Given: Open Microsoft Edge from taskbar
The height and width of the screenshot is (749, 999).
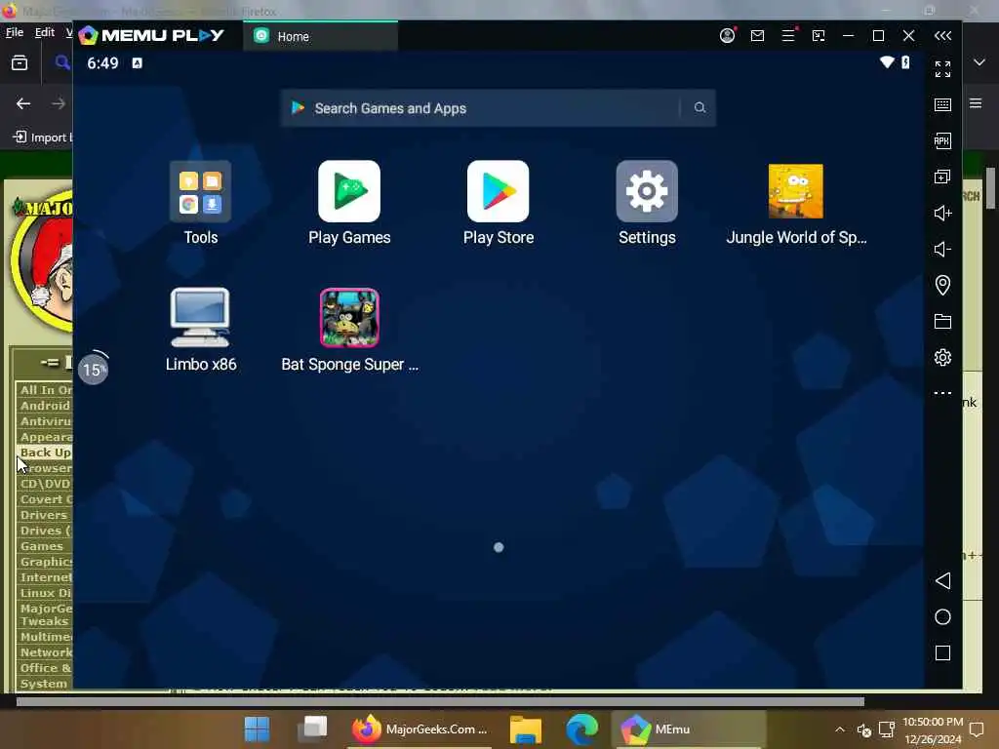Looking at the screenshot, I should pyautogui.click(x=581, y=729).
